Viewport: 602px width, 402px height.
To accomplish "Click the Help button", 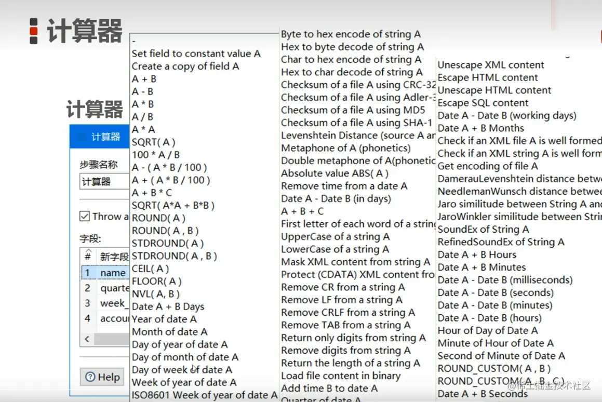I will [x=102, y=377].
